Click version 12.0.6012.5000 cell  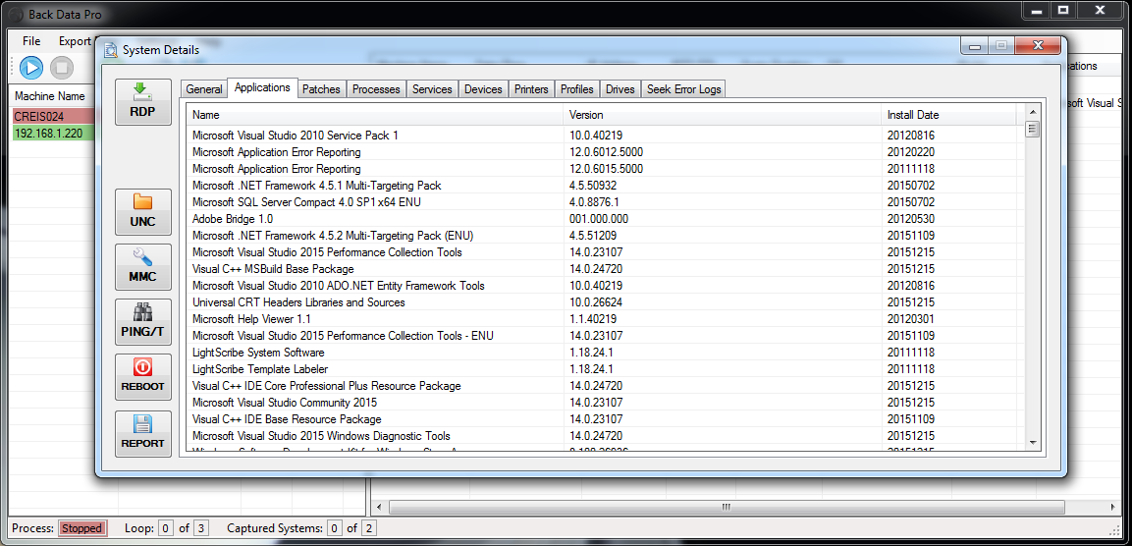tap(606, 151)
